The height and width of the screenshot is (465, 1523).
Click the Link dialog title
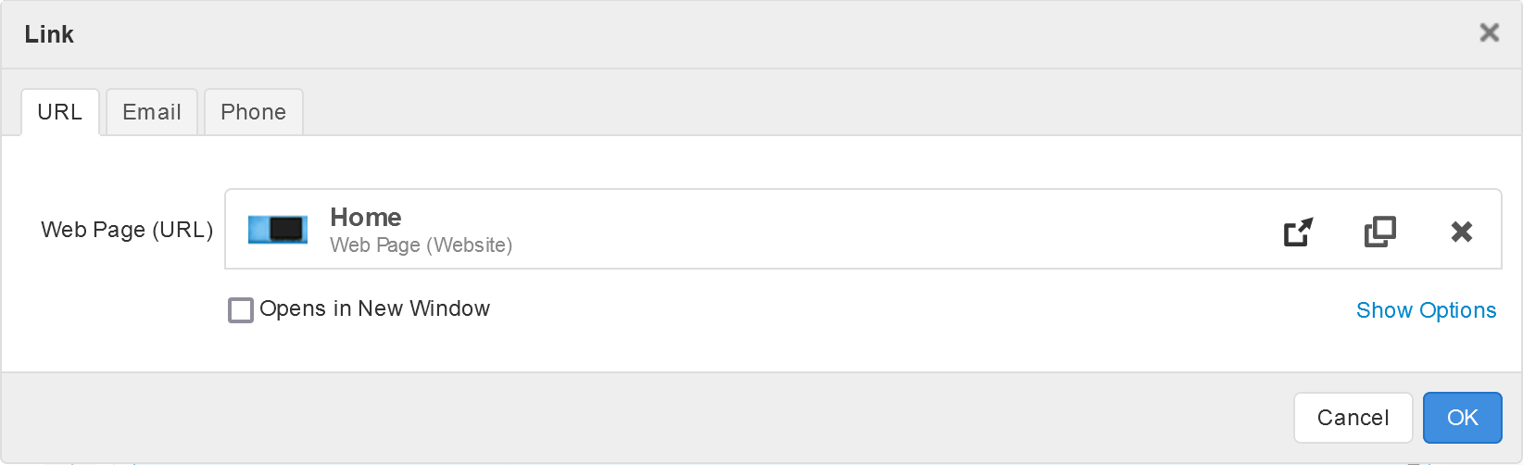click(49, 34)
